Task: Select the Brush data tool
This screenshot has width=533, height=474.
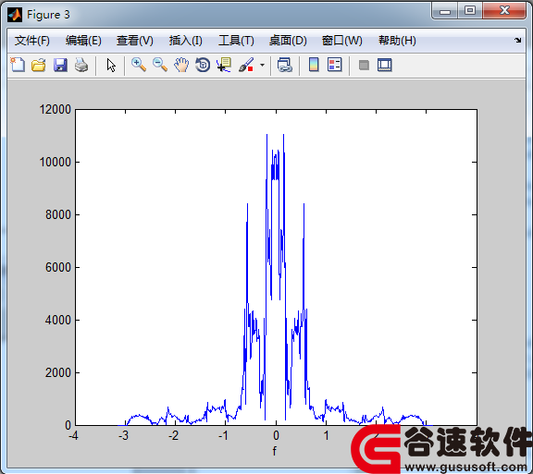Action: (x=246, y=65)
